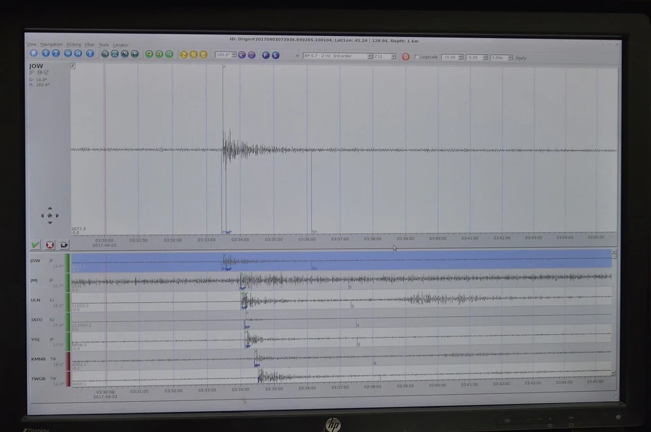Image resolution: width=651 pixels, height=432 pixels.
Task: Click the -15.00 time offset input field
Action: pyautogui.click(x=449, y=57)
